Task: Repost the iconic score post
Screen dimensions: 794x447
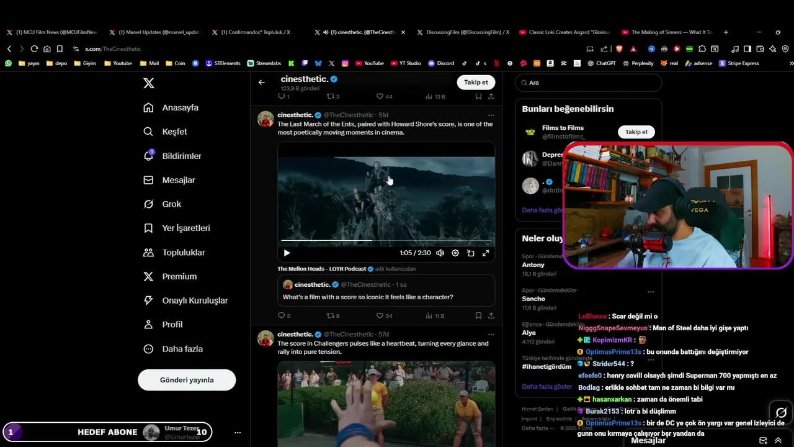Action: (333, 315)
